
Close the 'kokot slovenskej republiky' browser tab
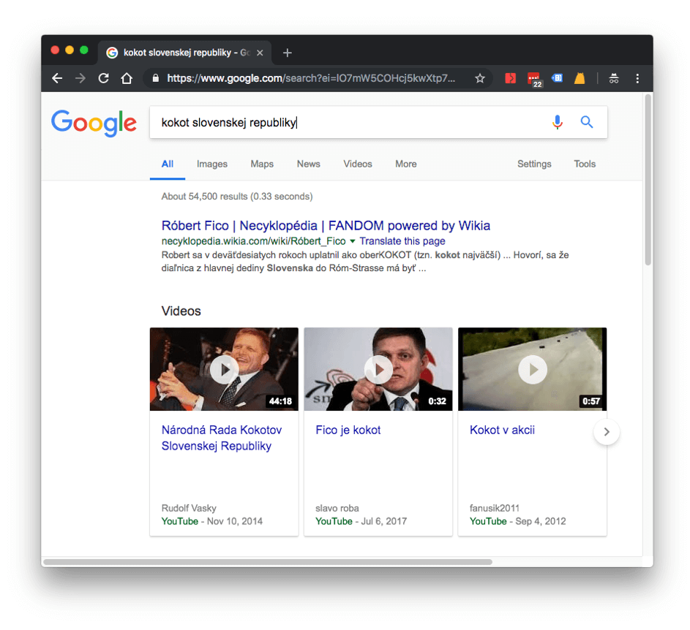[x=260, y=53]
